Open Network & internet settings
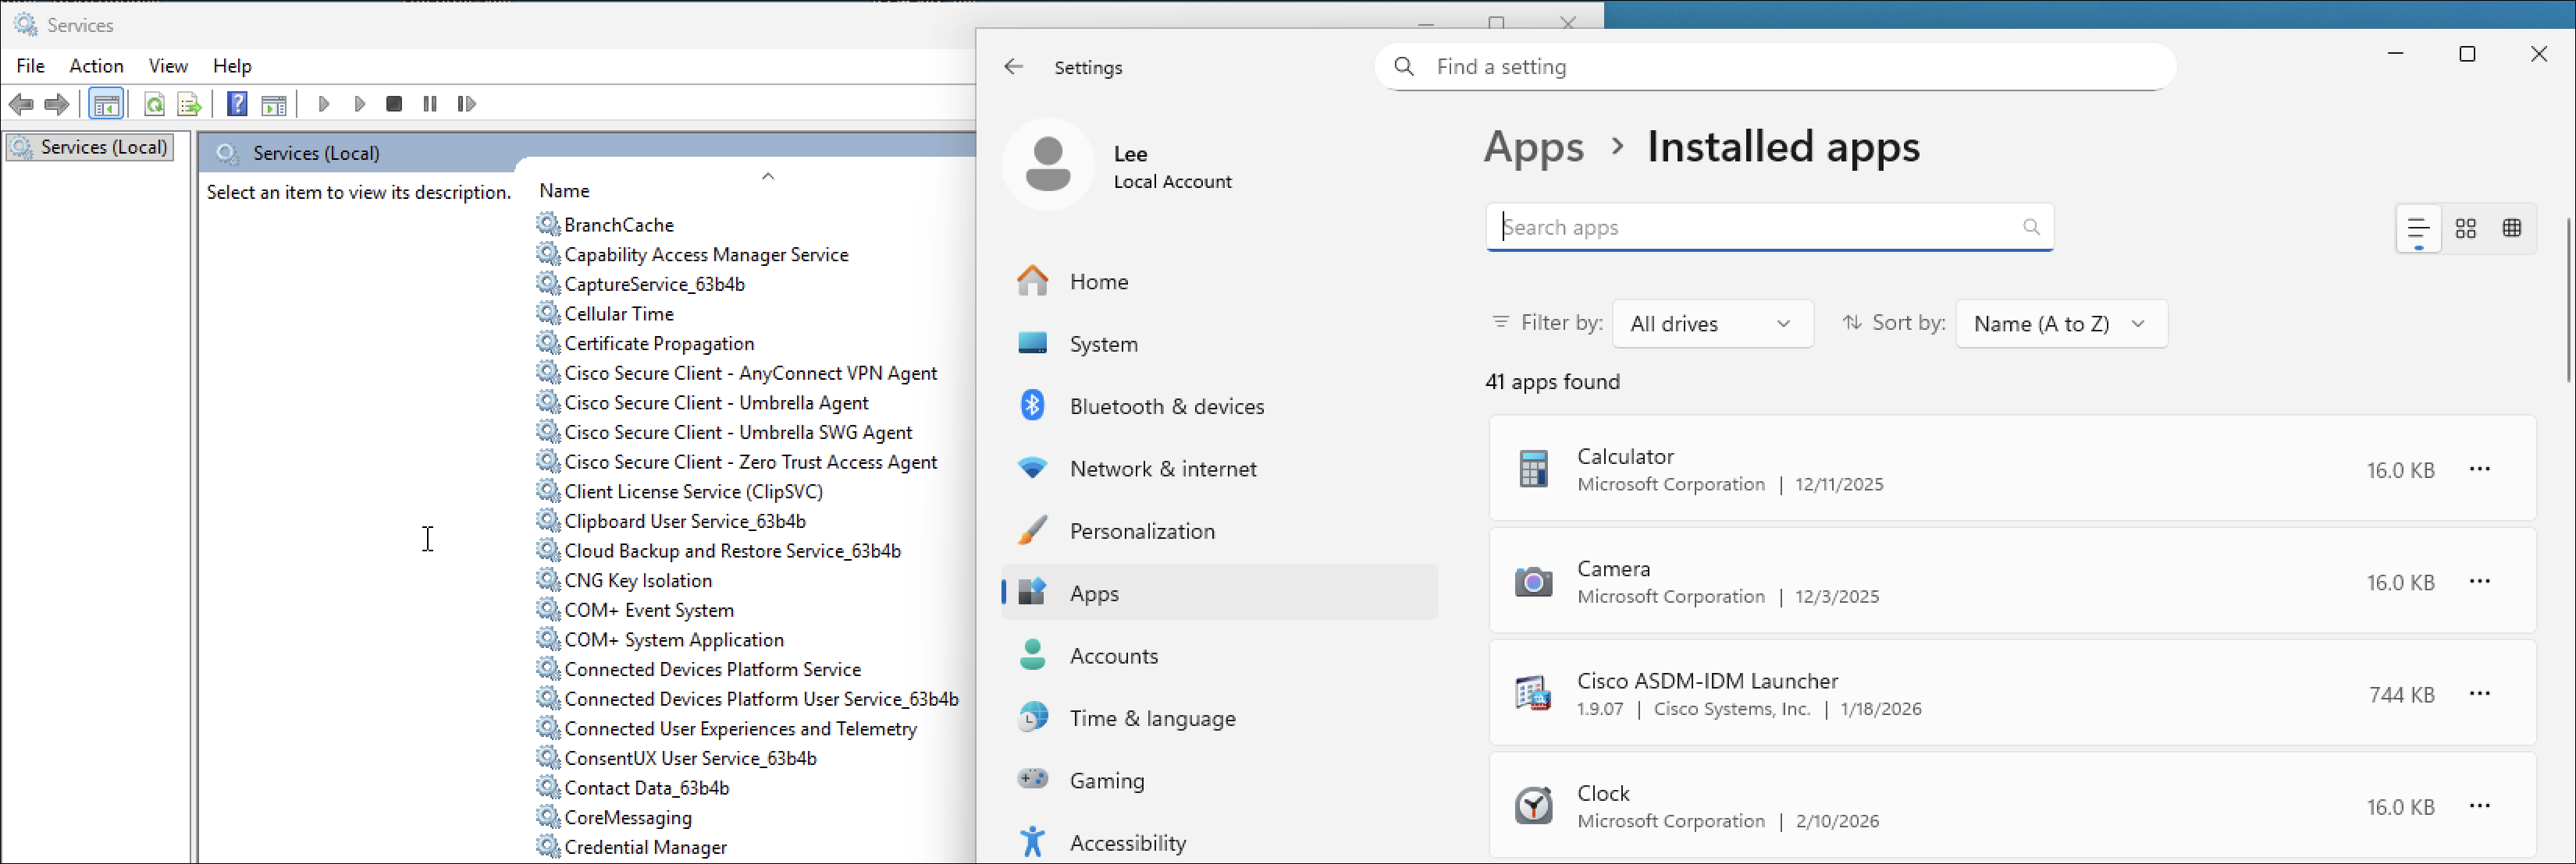The image size is (2576, 864). (1219, 469)
